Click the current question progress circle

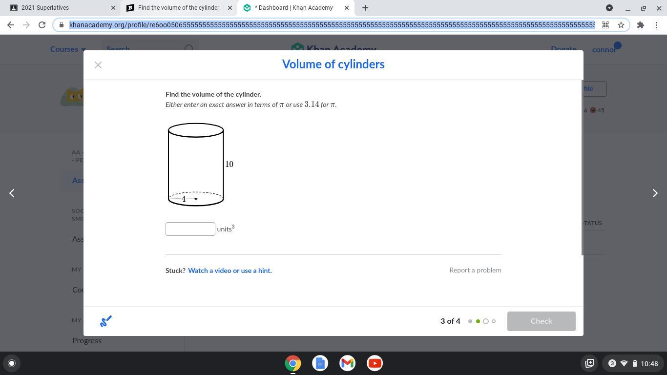[x=486, y=321]
